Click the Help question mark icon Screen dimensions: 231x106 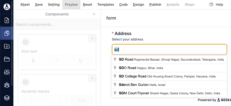click(x=211, y=5)
